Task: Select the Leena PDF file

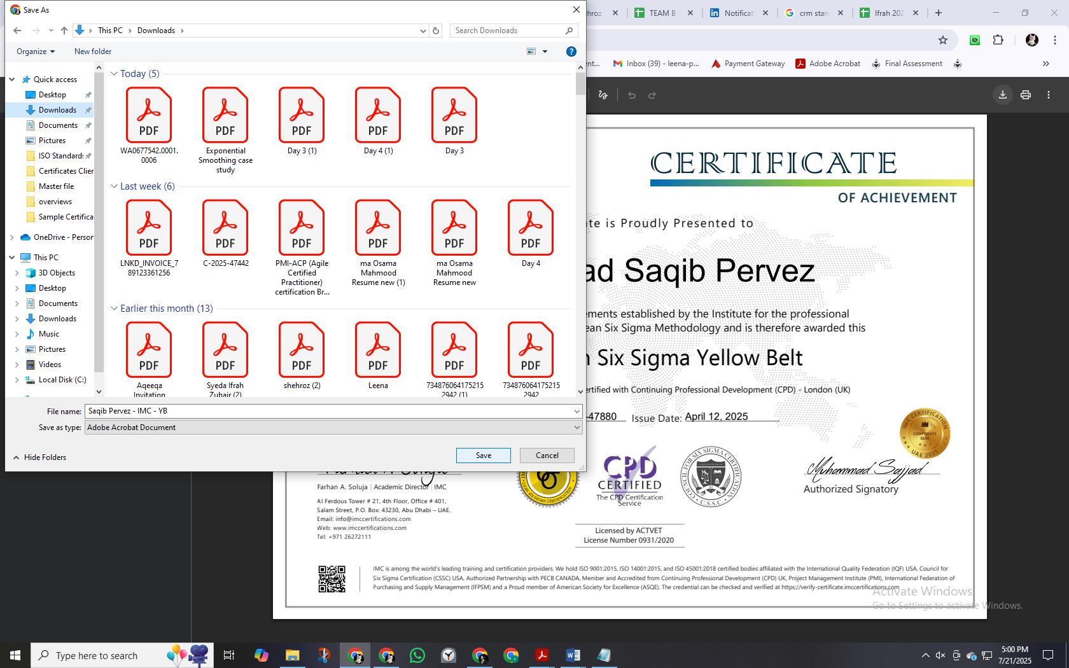Action: pos(378,356)
